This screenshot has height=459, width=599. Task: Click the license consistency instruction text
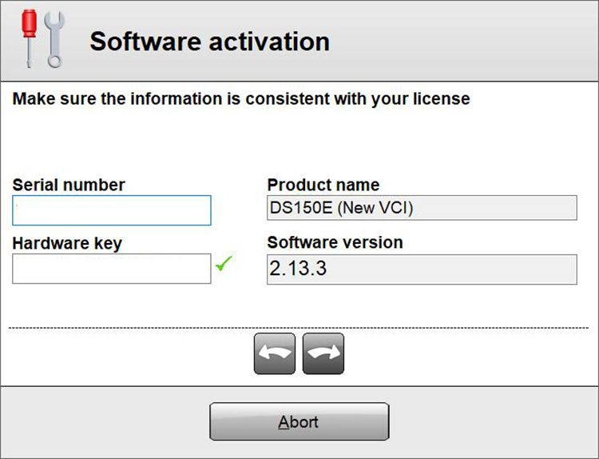pyautogui.click(x=241, y=99)
